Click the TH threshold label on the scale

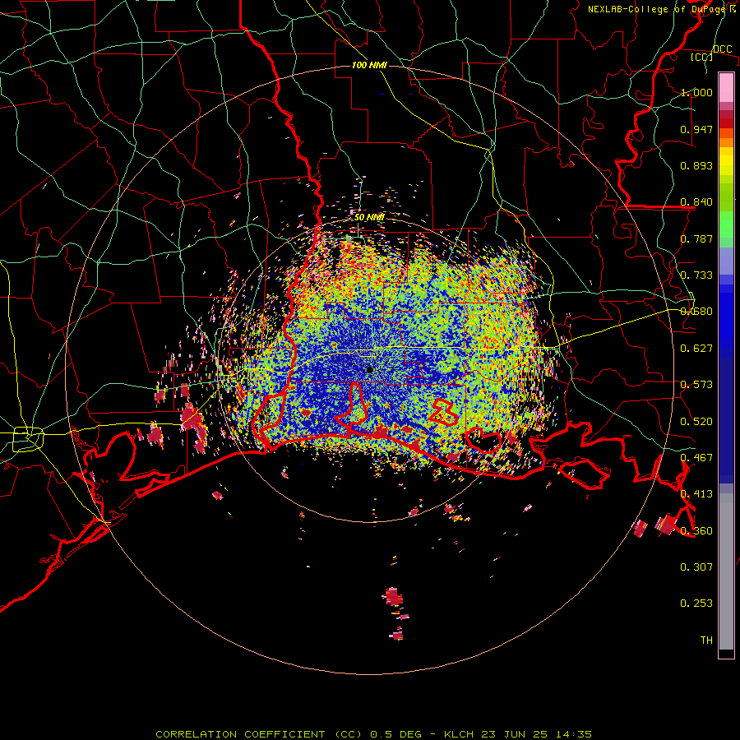click(706, 641)
